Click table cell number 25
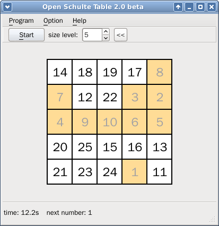 coord(85,147)
